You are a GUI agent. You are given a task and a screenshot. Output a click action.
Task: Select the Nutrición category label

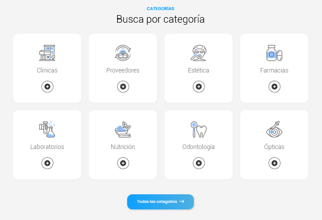123,147
